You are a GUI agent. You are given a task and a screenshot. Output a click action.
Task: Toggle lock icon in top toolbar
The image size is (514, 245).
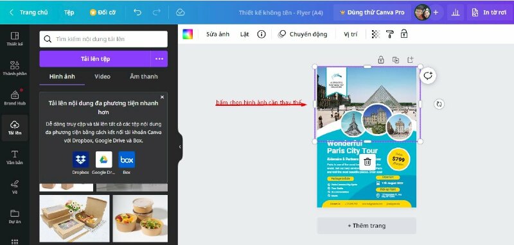404,34
